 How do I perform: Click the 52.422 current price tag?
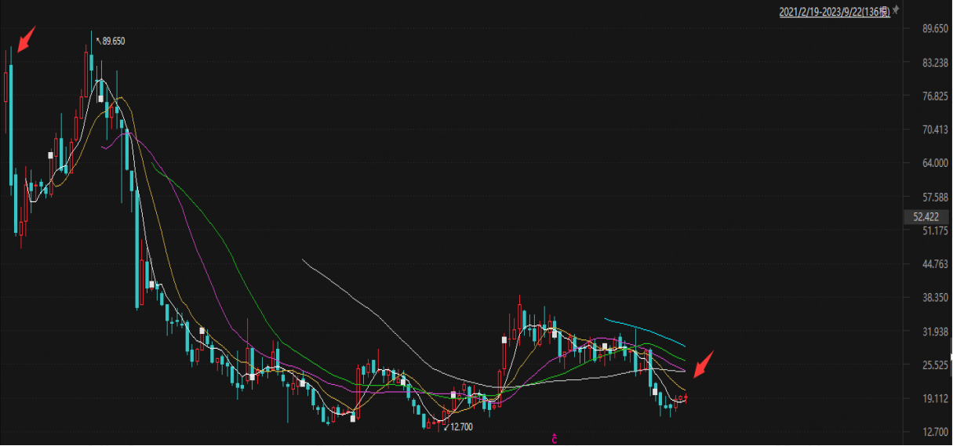921,216
